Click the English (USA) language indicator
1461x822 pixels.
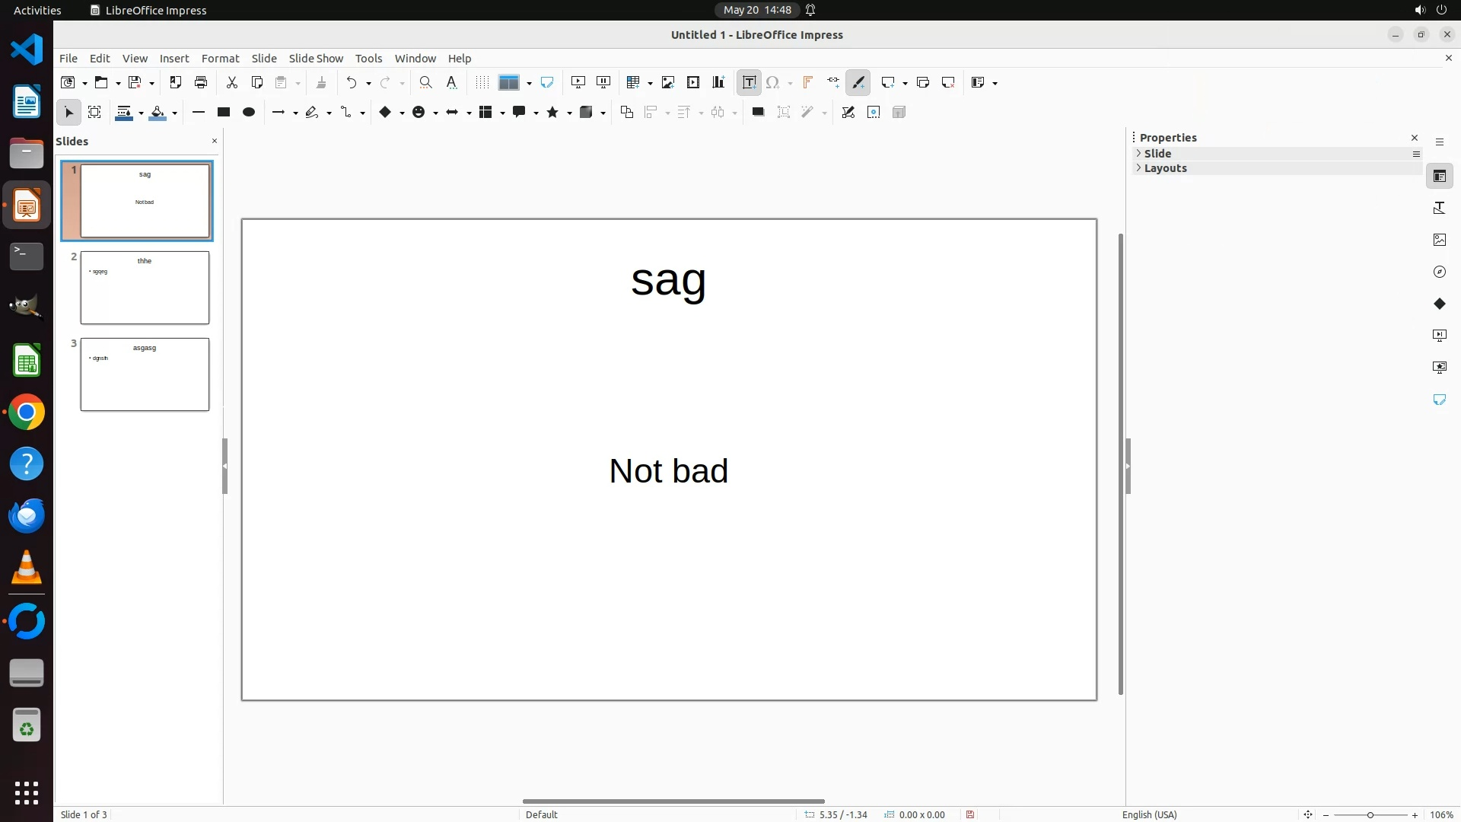coord(1149,814)
